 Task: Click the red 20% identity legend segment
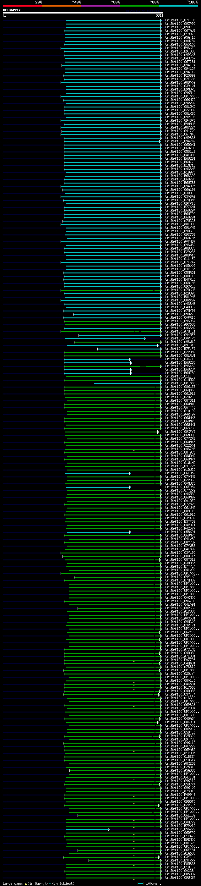tap(22, 6)
